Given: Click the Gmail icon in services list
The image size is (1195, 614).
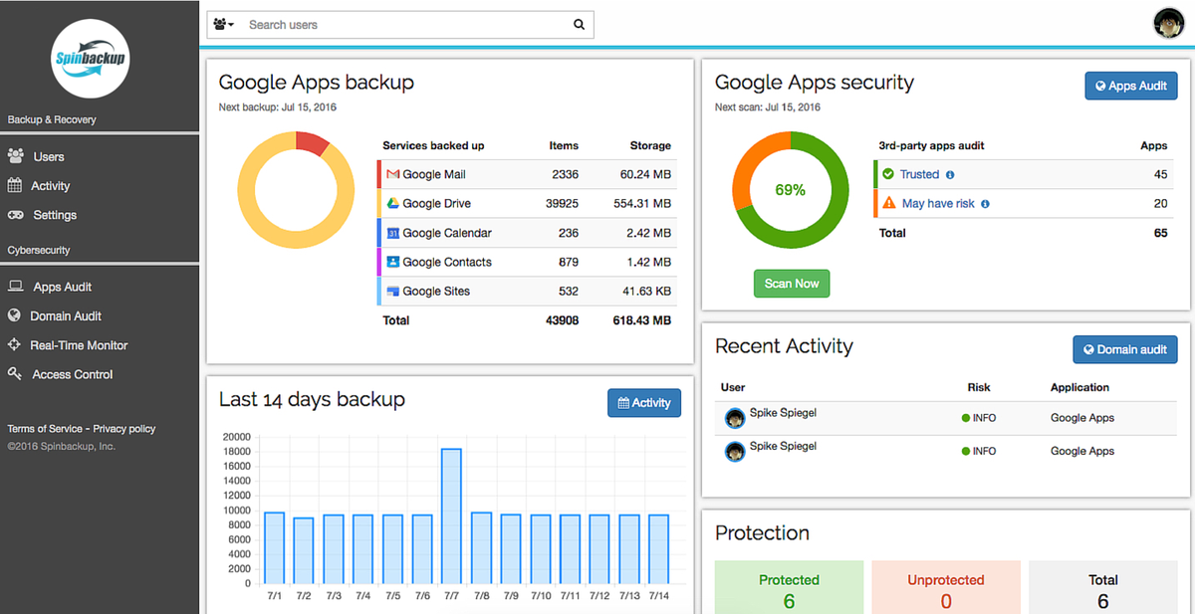Looking at the screenshot, I should [x=393, y=174].
